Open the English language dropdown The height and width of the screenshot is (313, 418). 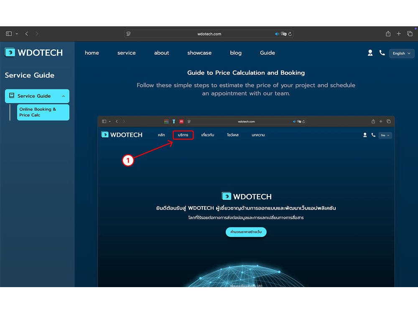pos(401,53)
